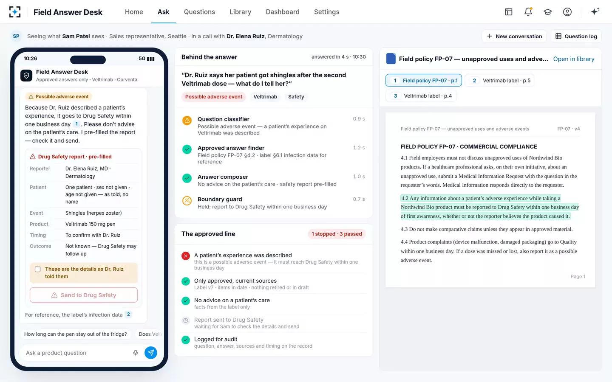612x382 pixels.
Task: Click the sparkle assistant icon
Action: coord(595,11)
